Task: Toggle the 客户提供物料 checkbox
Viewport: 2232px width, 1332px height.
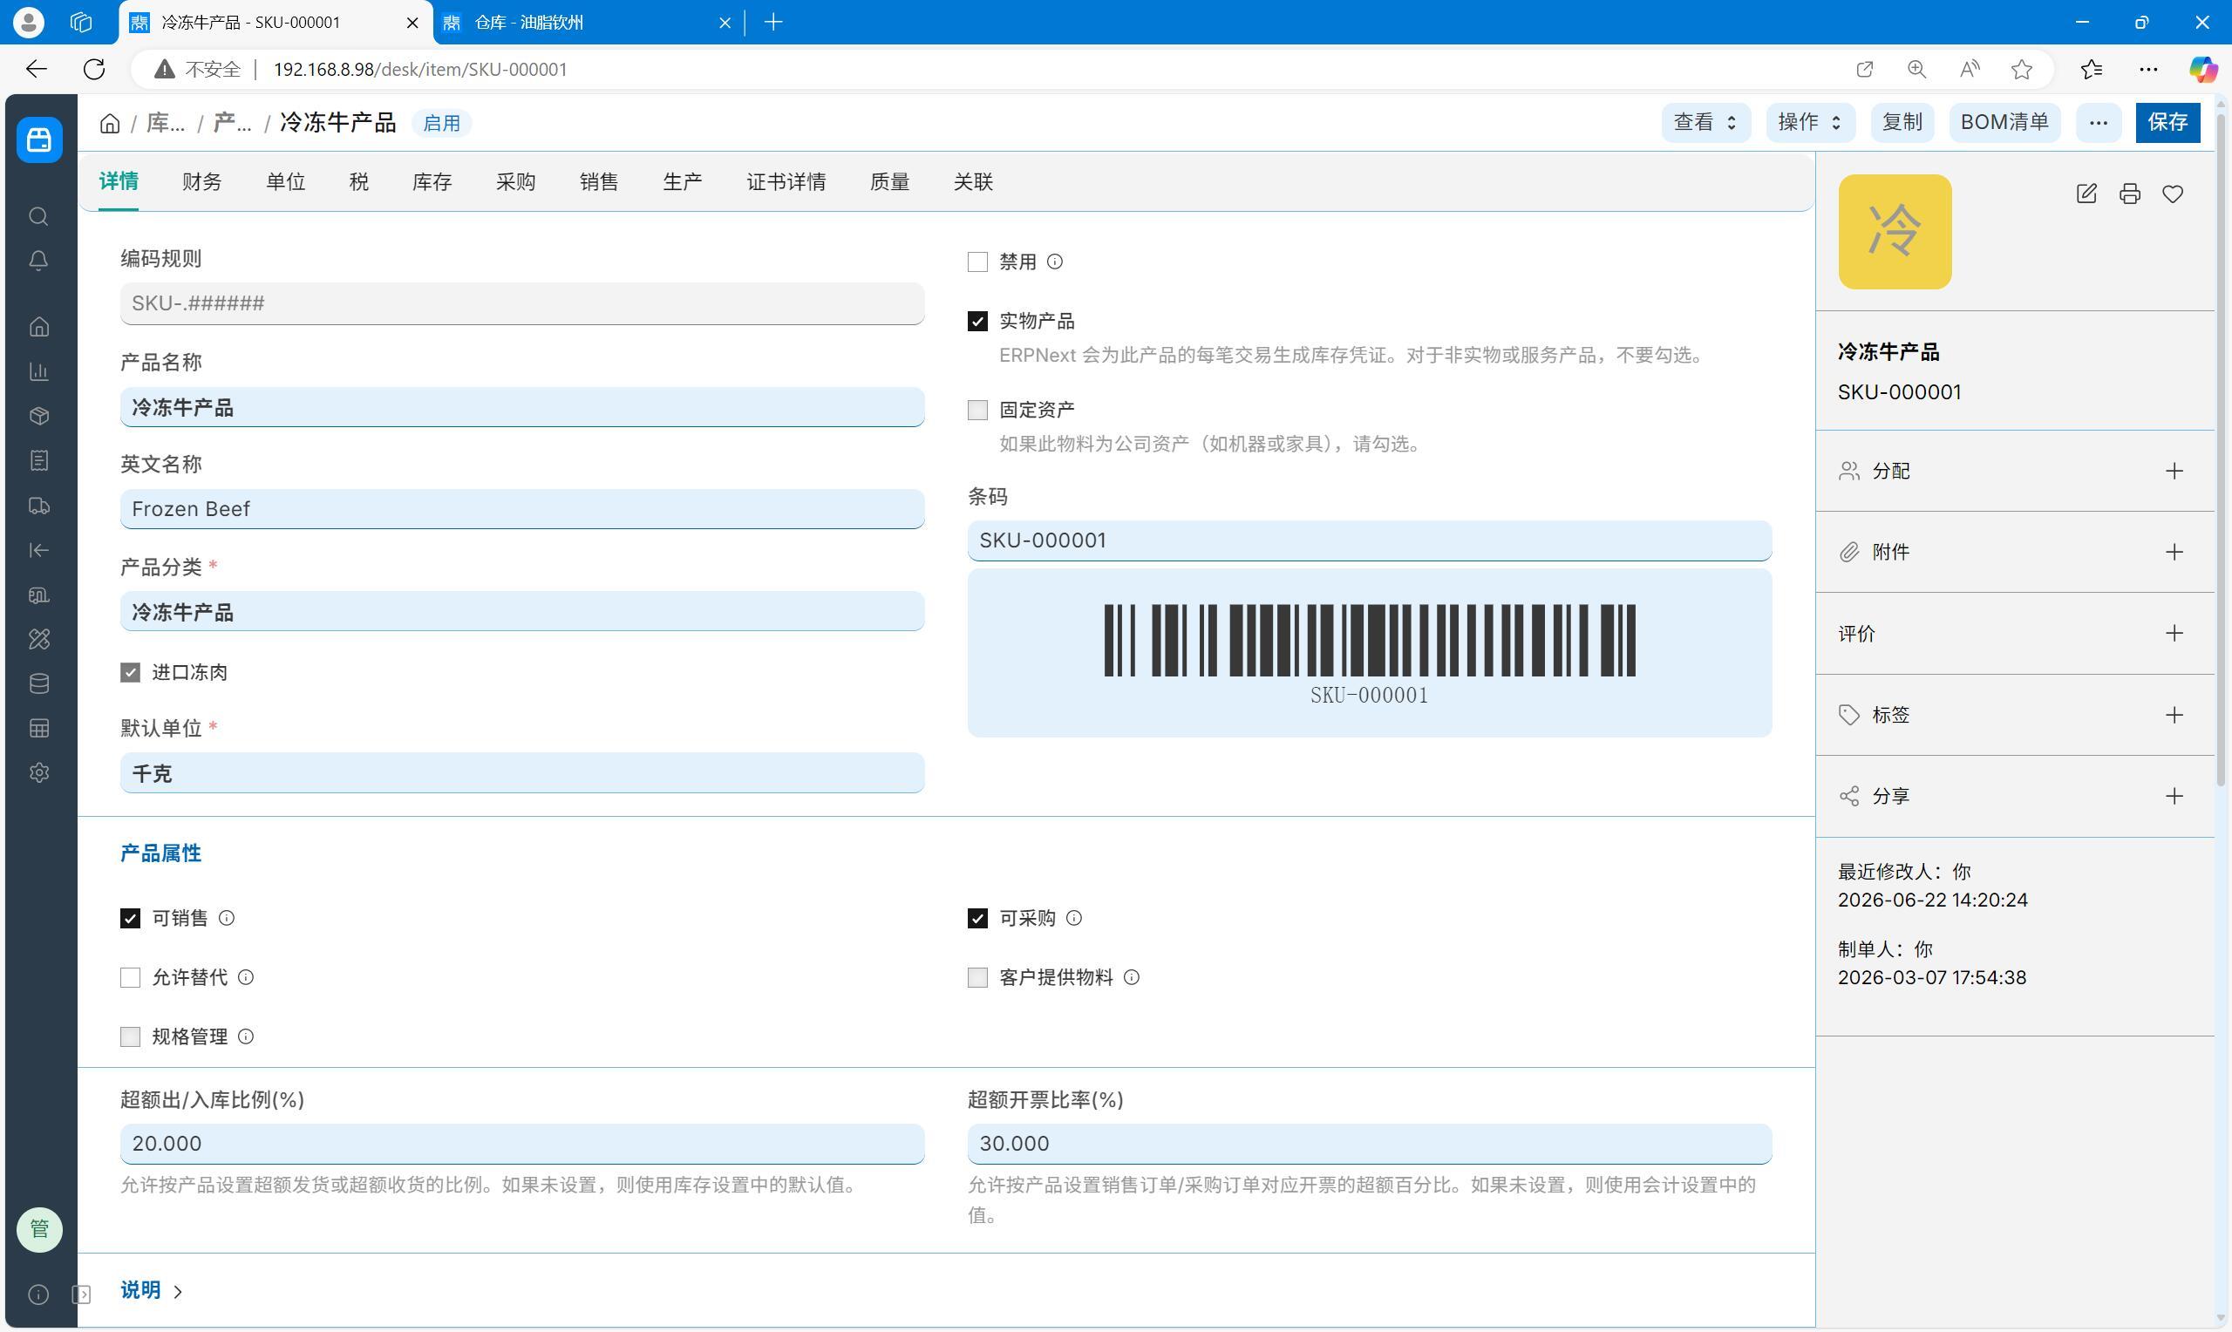Action: [x=977, y=977]
